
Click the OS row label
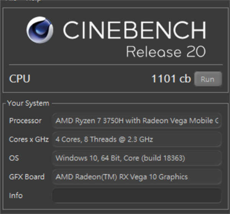click(x=14, y=158)
